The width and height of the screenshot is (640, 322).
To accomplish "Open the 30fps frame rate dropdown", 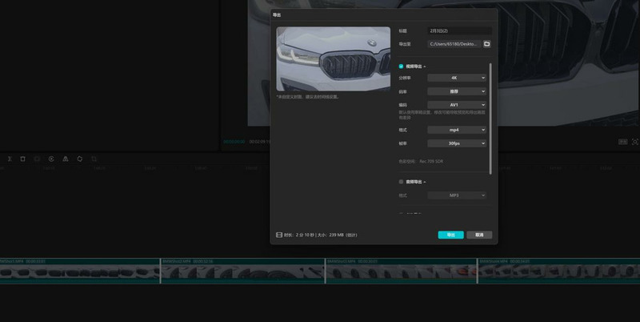I will click(457, 143).
